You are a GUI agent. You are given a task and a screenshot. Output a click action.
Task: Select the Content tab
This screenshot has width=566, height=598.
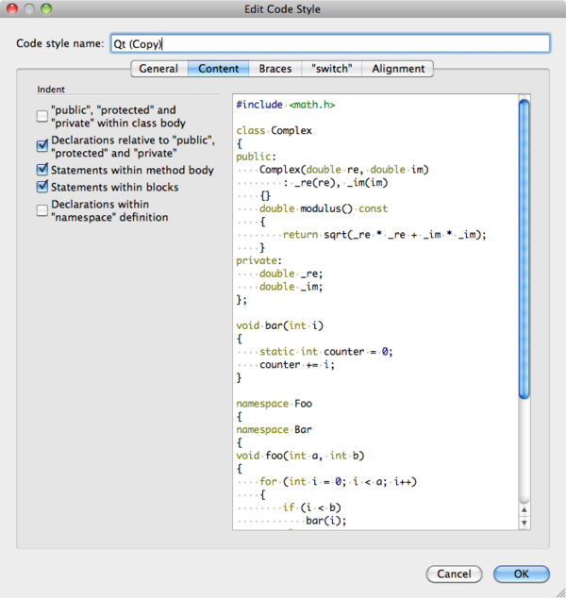point(218,69)
